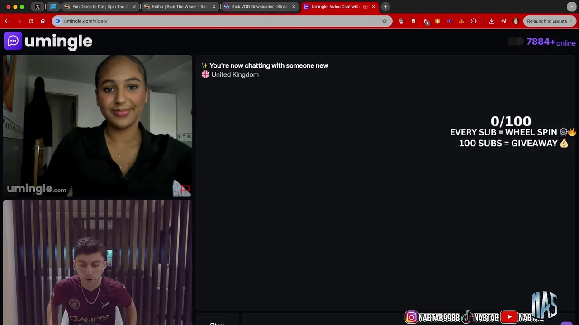Select the Umingle Video Chat tab
Screen dimensions: 579x325
click(x=339, y=7)
